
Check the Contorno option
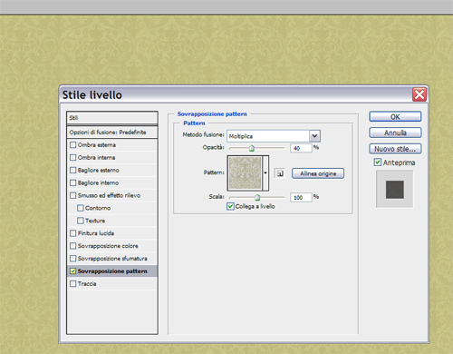80,208
